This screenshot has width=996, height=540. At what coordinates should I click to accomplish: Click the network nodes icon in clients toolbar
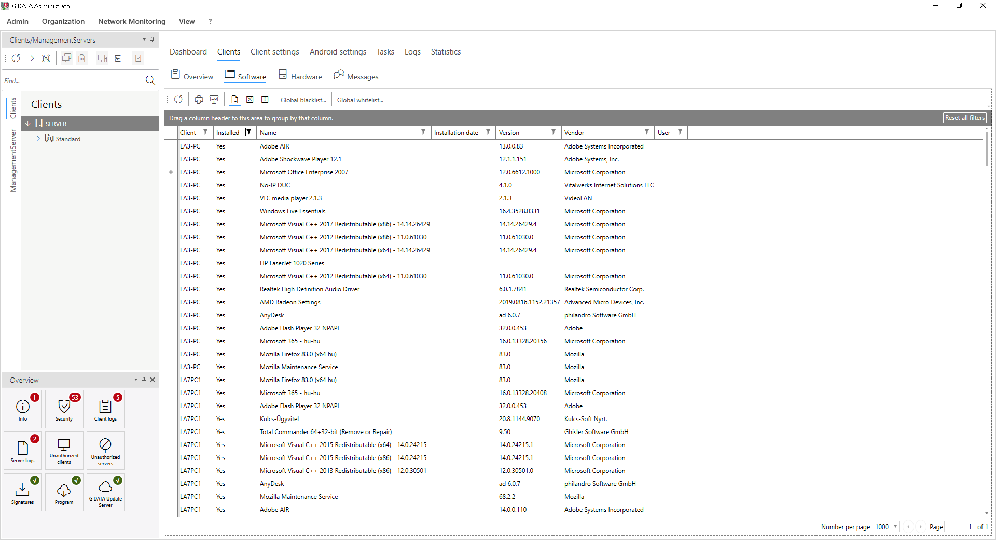46,58
